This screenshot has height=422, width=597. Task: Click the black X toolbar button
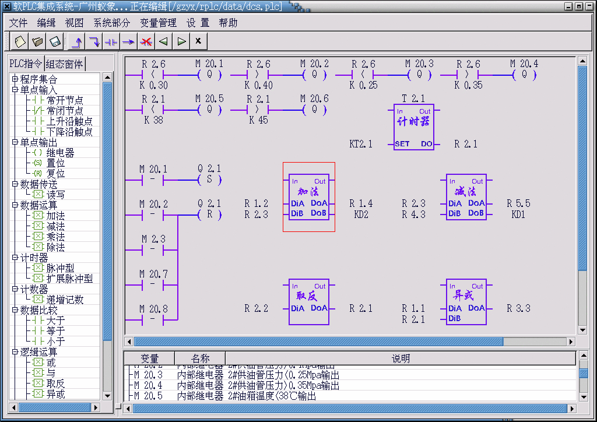click(198, 41)
